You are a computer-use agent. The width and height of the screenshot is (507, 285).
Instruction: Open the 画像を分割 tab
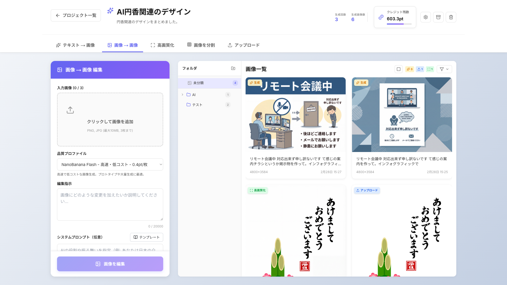(201, 45)
